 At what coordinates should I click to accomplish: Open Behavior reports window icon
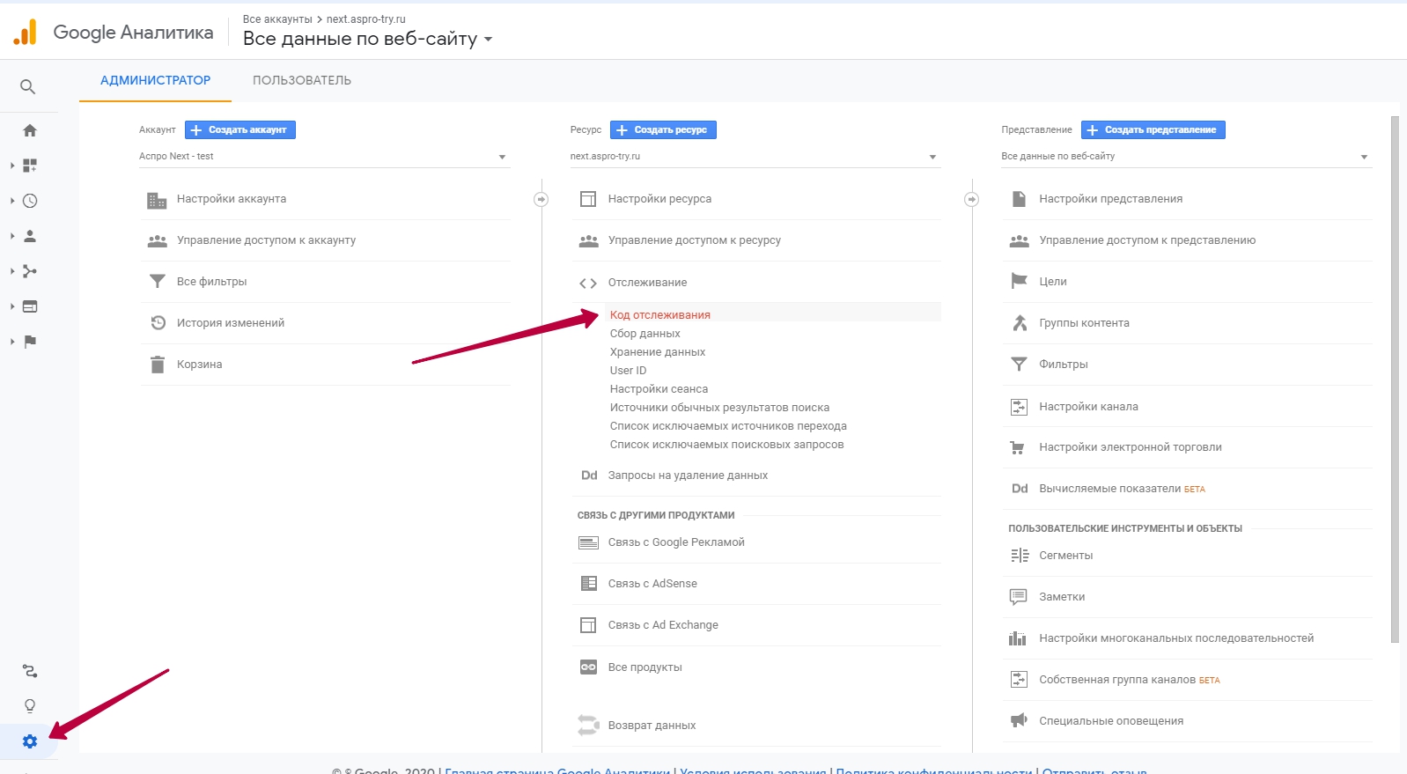(x=30, y=306)
